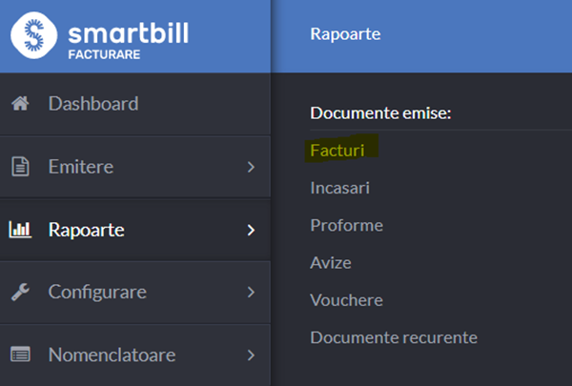Click the Configurare wrench icon
The image size is (572, 386).
tap(20, 292)
